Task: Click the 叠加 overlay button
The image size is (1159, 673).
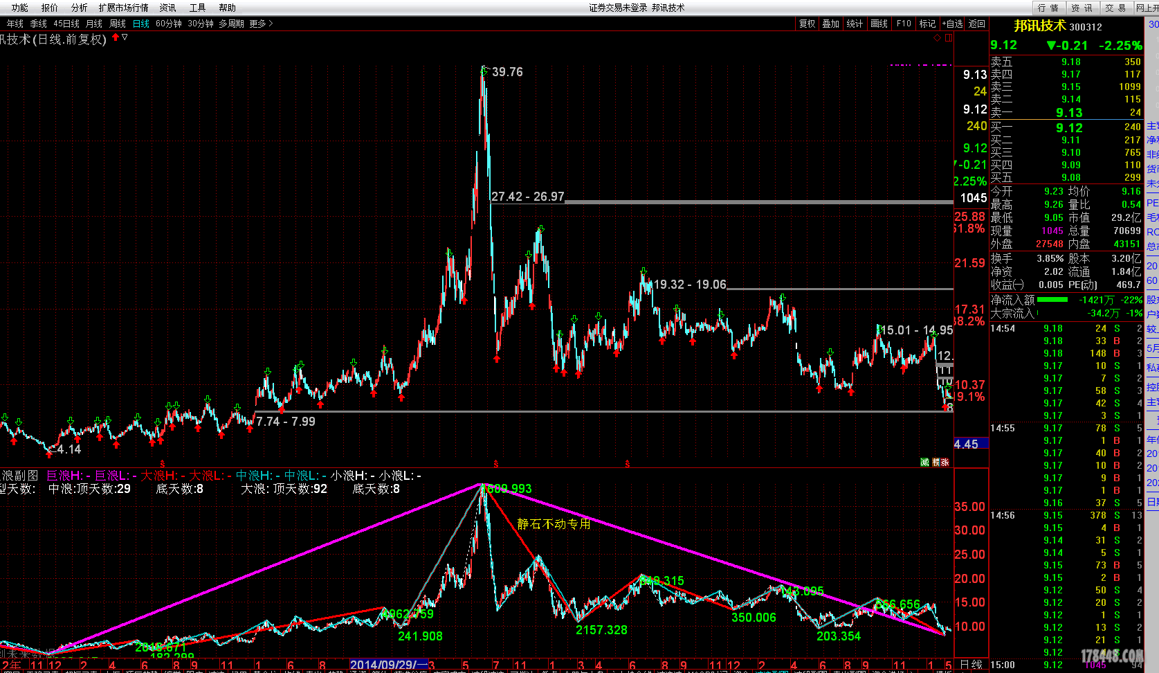Action: click(830, 24)
